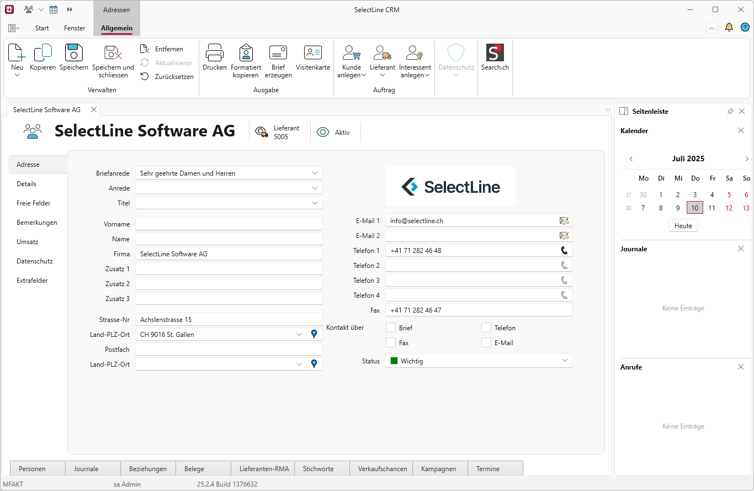754x491 pixels.
Task: Click the Kopieren icon in ribbon
Action: (x=43, y=52)
